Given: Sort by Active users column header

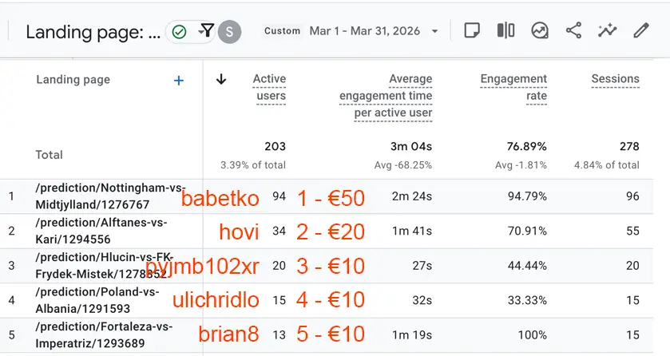Looking at the screenshot, I should click(269, 87).
